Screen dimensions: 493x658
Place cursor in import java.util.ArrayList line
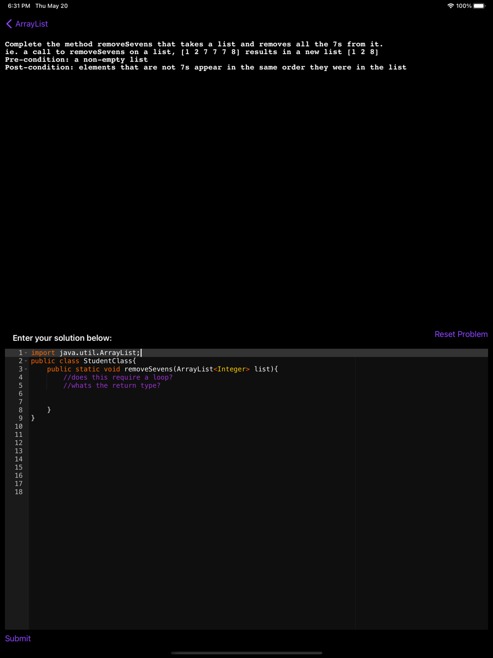[86, 353]
